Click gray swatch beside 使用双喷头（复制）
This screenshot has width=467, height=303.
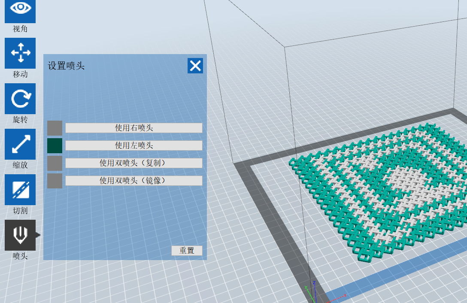click(x=55, y=163)
